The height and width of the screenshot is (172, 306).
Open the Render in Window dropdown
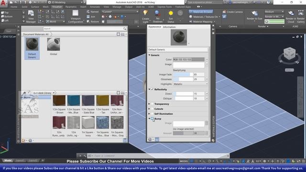pos(274,17)
